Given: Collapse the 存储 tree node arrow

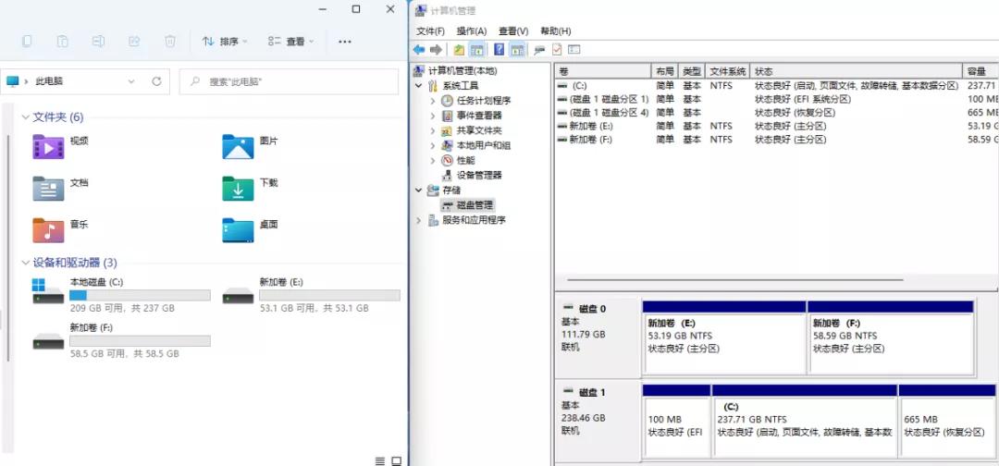Looking at the screenshot, I should click(419, 190).
